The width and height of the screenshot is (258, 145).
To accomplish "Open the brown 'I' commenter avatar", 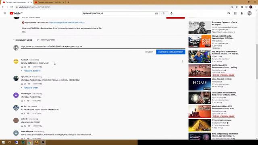I will coord(16,120).
